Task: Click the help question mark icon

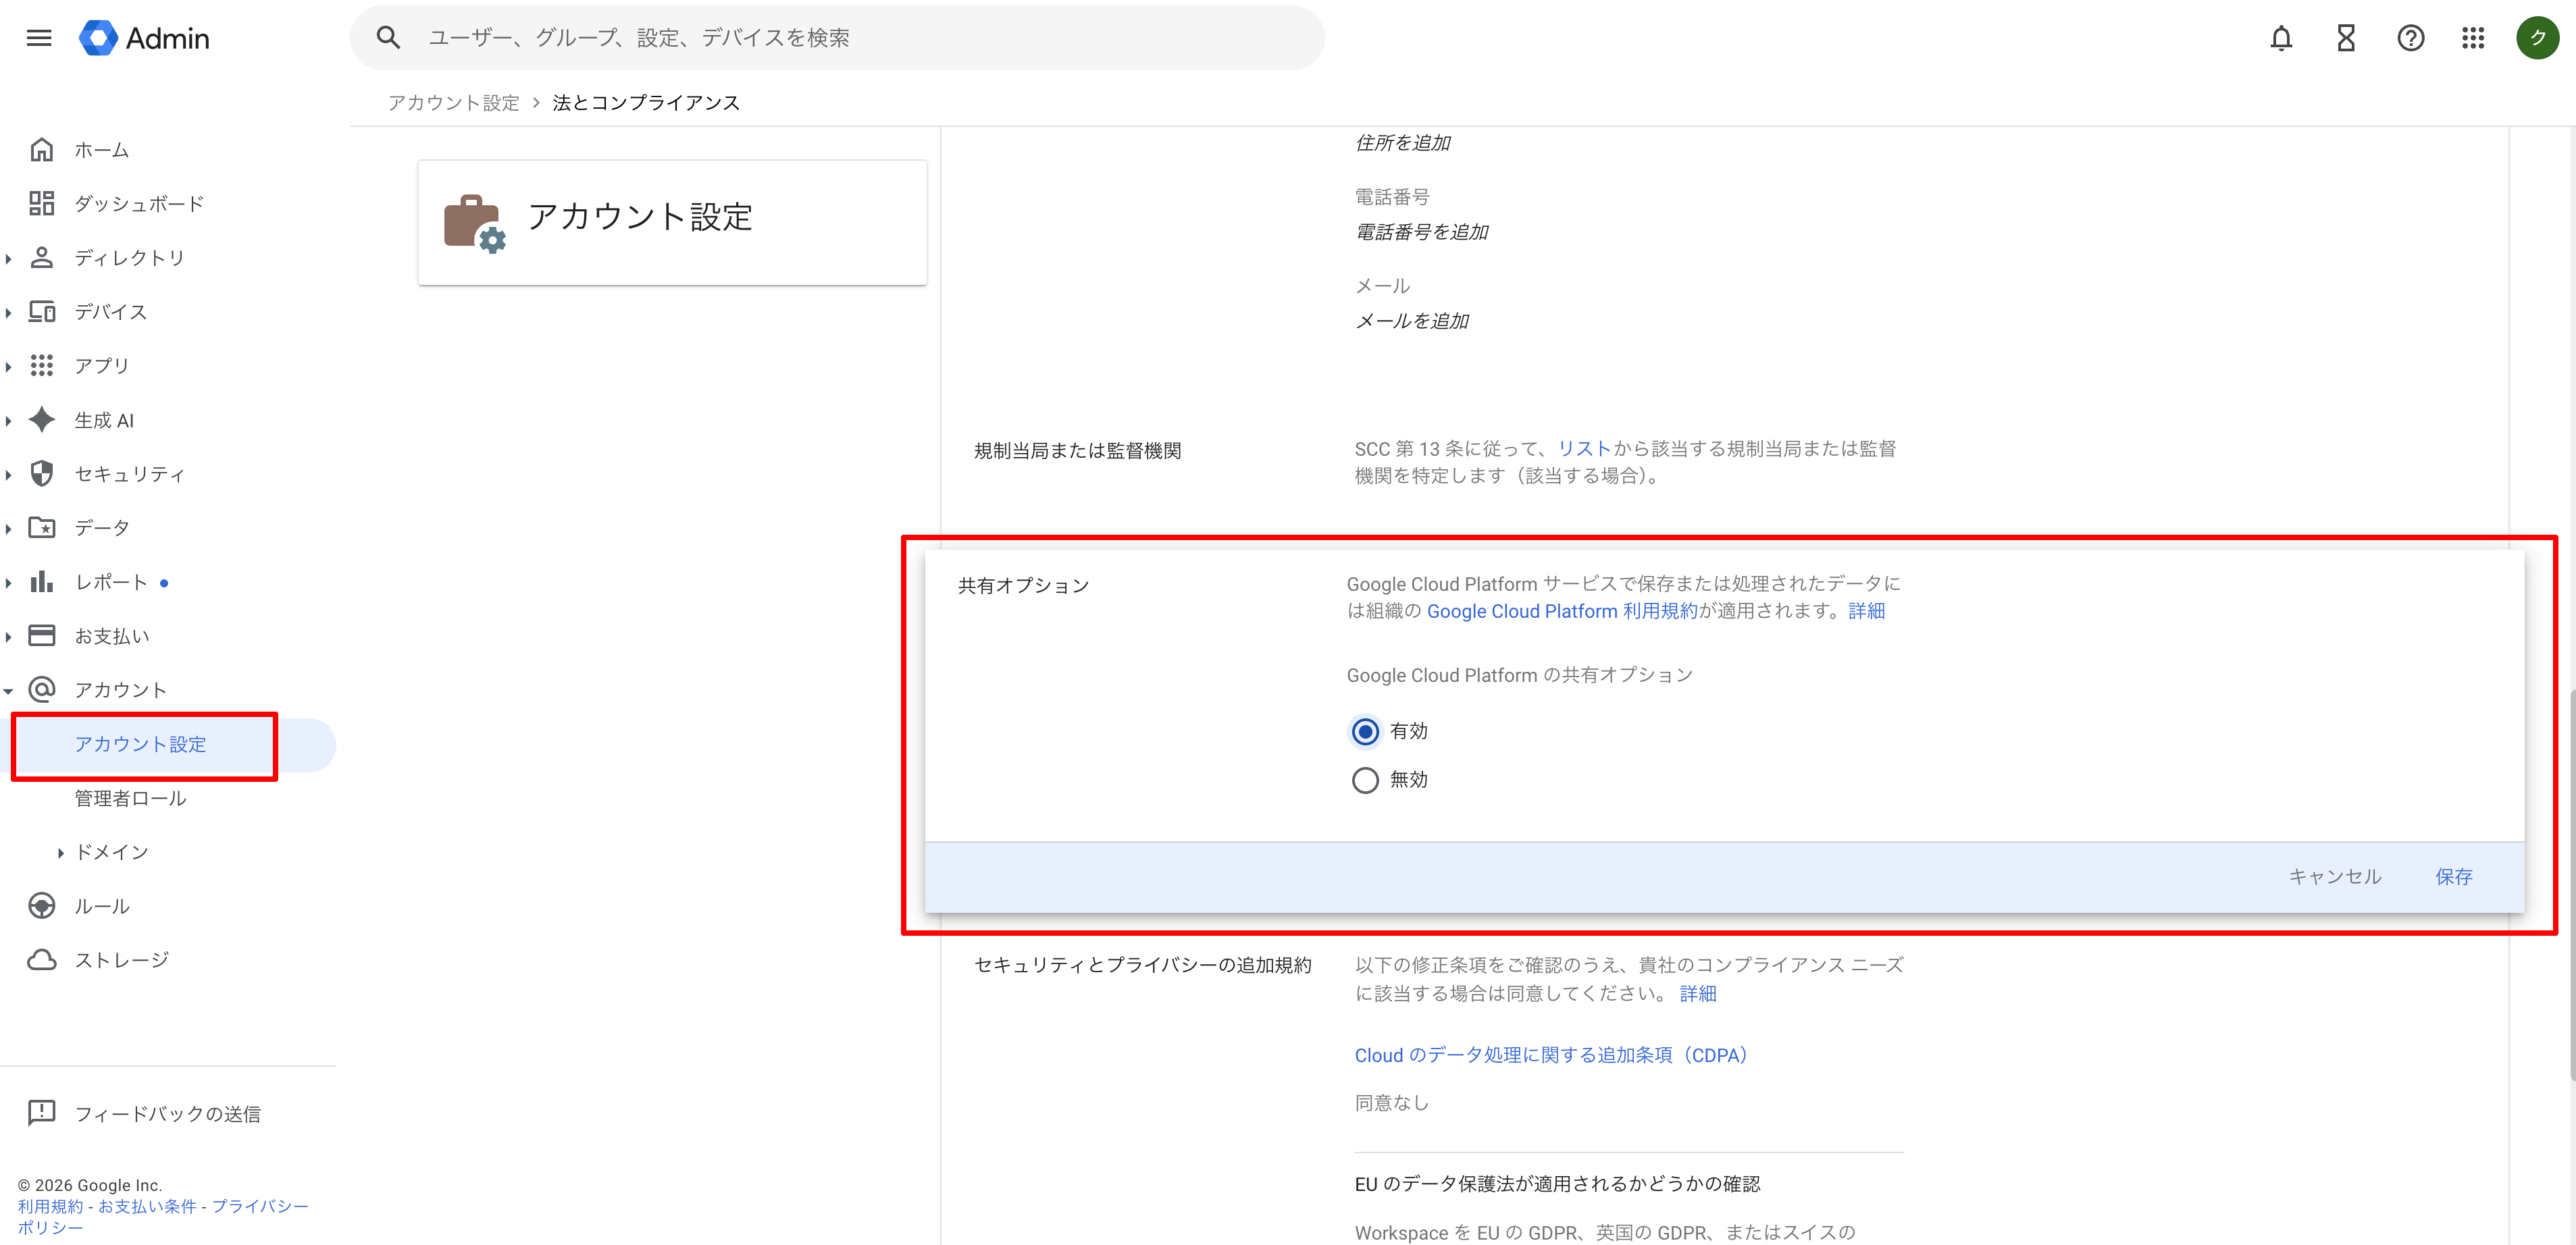Action: click(x=2410, y=37)
